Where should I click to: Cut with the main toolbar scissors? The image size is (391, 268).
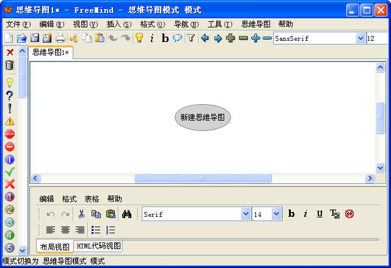point(73,38)
